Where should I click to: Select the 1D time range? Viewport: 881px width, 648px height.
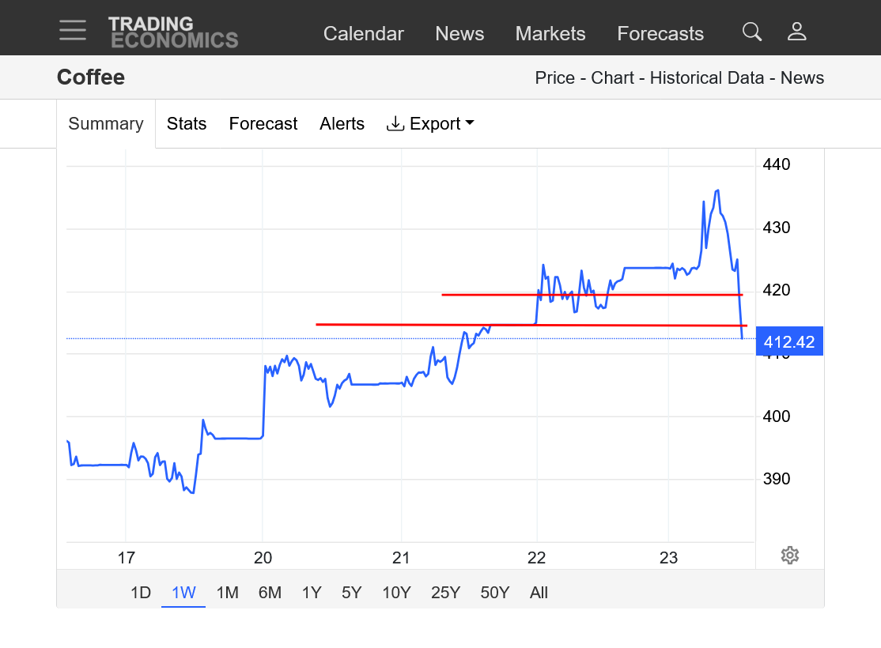click(141, 593)
